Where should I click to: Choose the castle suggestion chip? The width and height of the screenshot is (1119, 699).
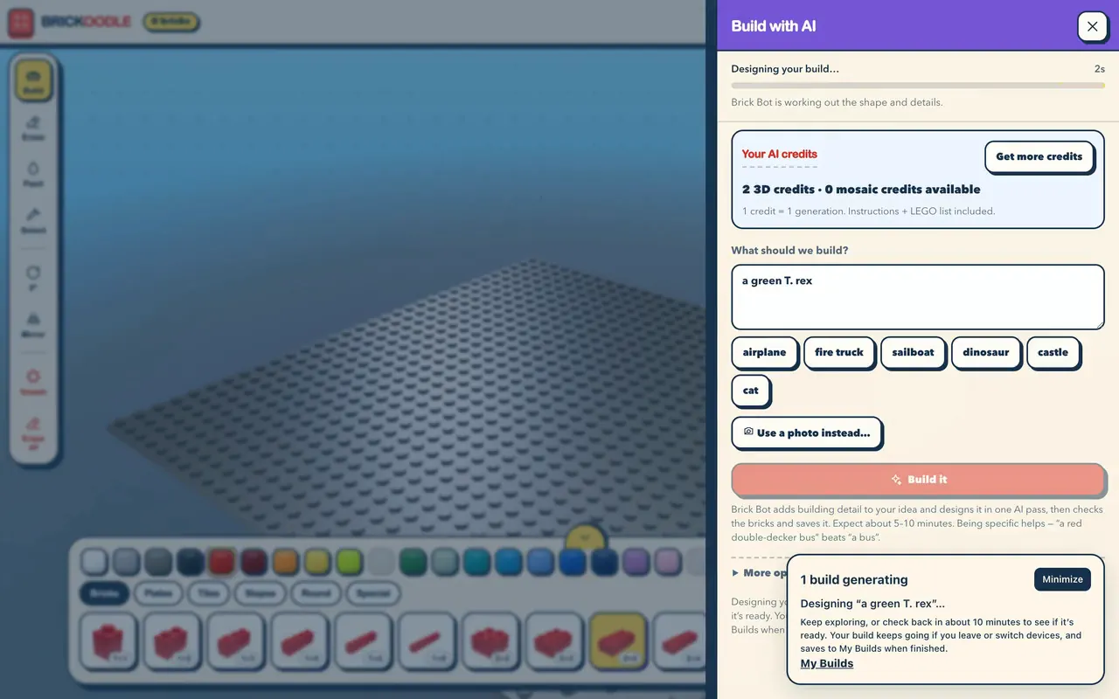tap(1053, 352)
